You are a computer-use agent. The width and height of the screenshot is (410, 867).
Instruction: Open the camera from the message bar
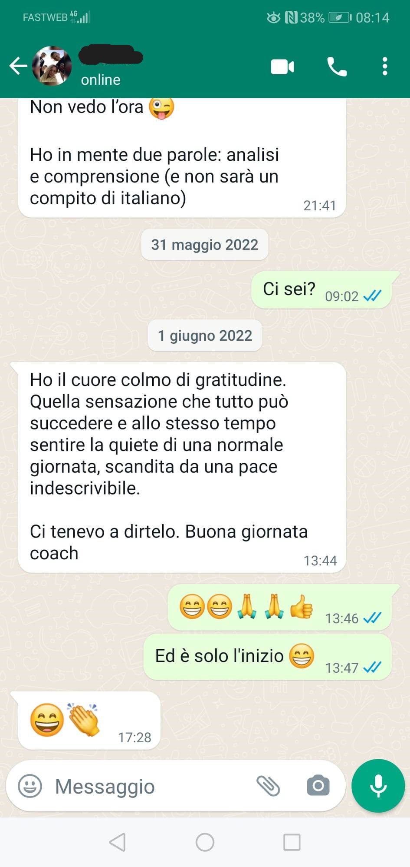(x=318, y=786)
